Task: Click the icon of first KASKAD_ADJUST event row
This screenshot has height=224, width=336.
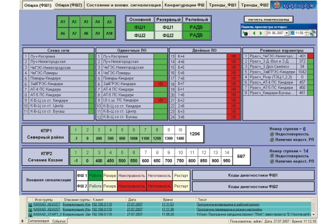Action: point(29,204)
